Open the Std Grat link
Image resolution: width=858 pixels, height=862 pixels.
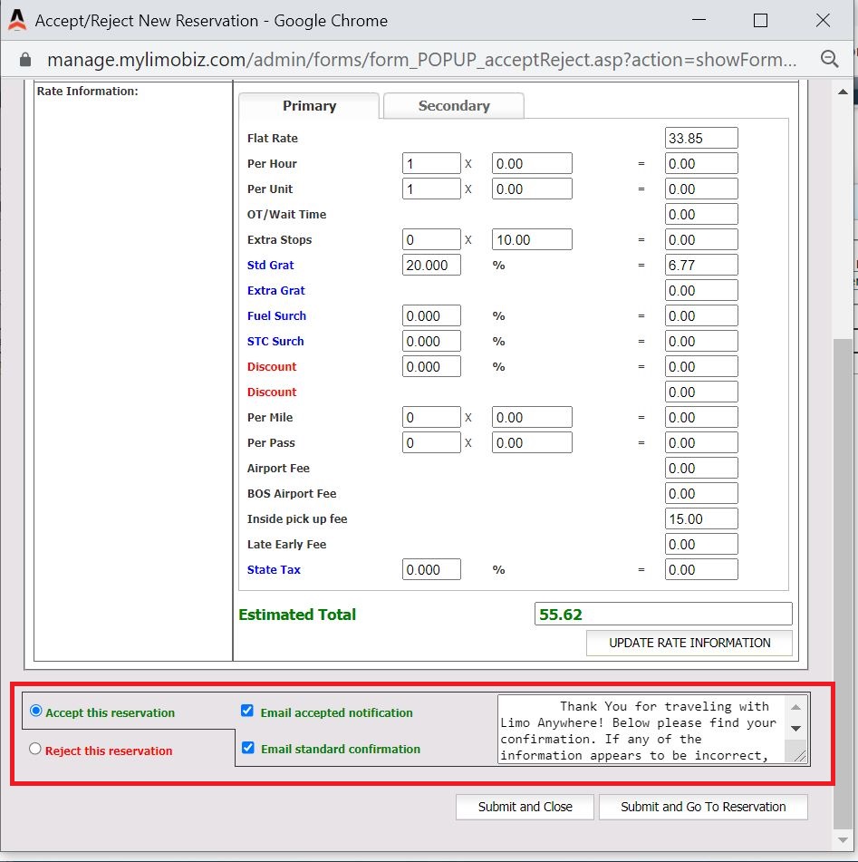tap(270, 266)
